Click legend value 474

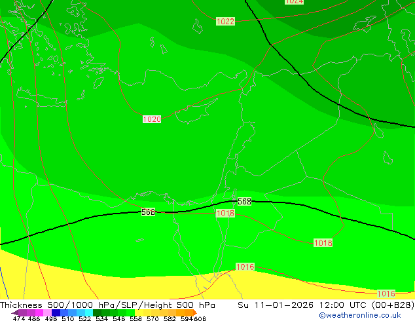tap(19, 318)
